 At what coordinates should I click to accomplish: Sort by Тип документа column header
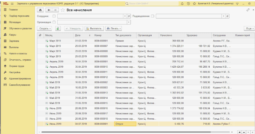[x=125, y=35]
